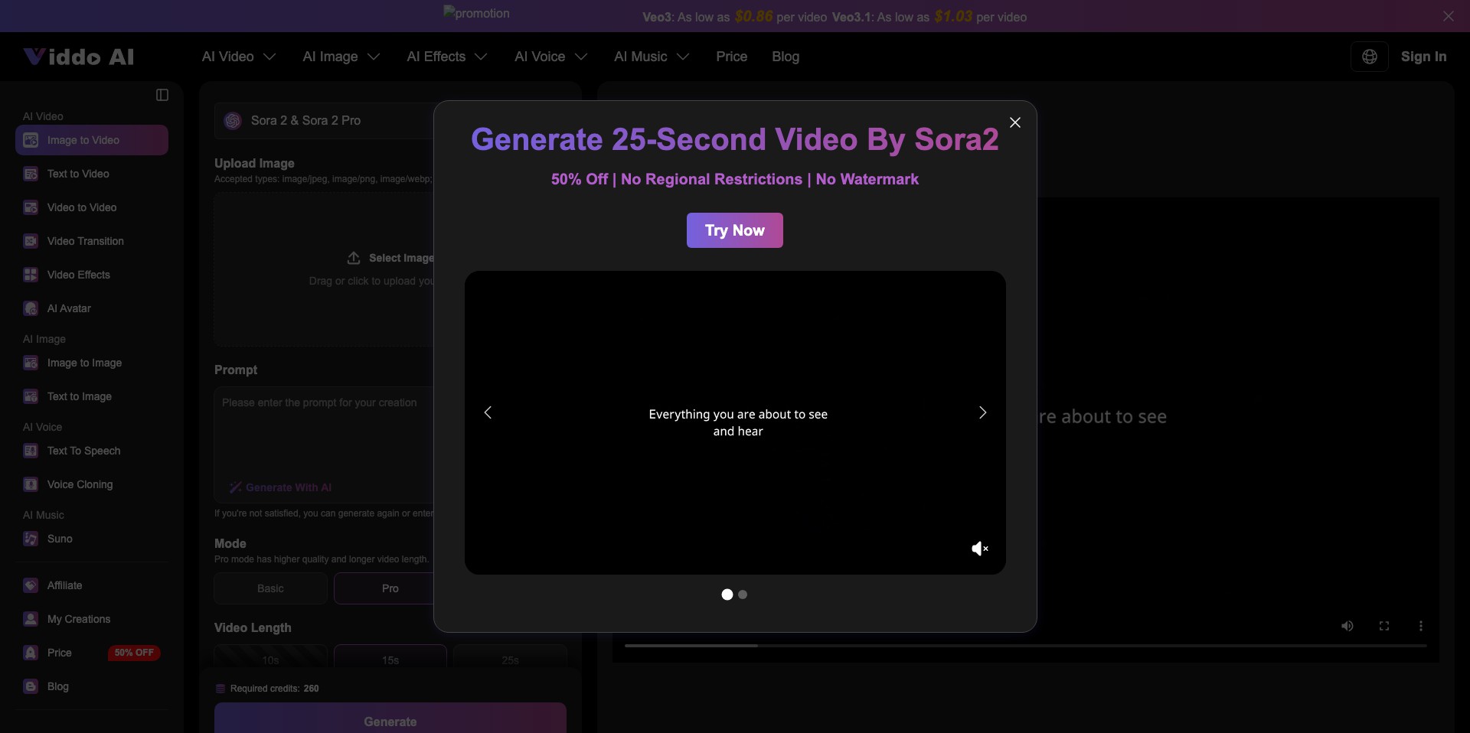
Task: Seek on the background video progress bar
Action: tap(1025, 646)
